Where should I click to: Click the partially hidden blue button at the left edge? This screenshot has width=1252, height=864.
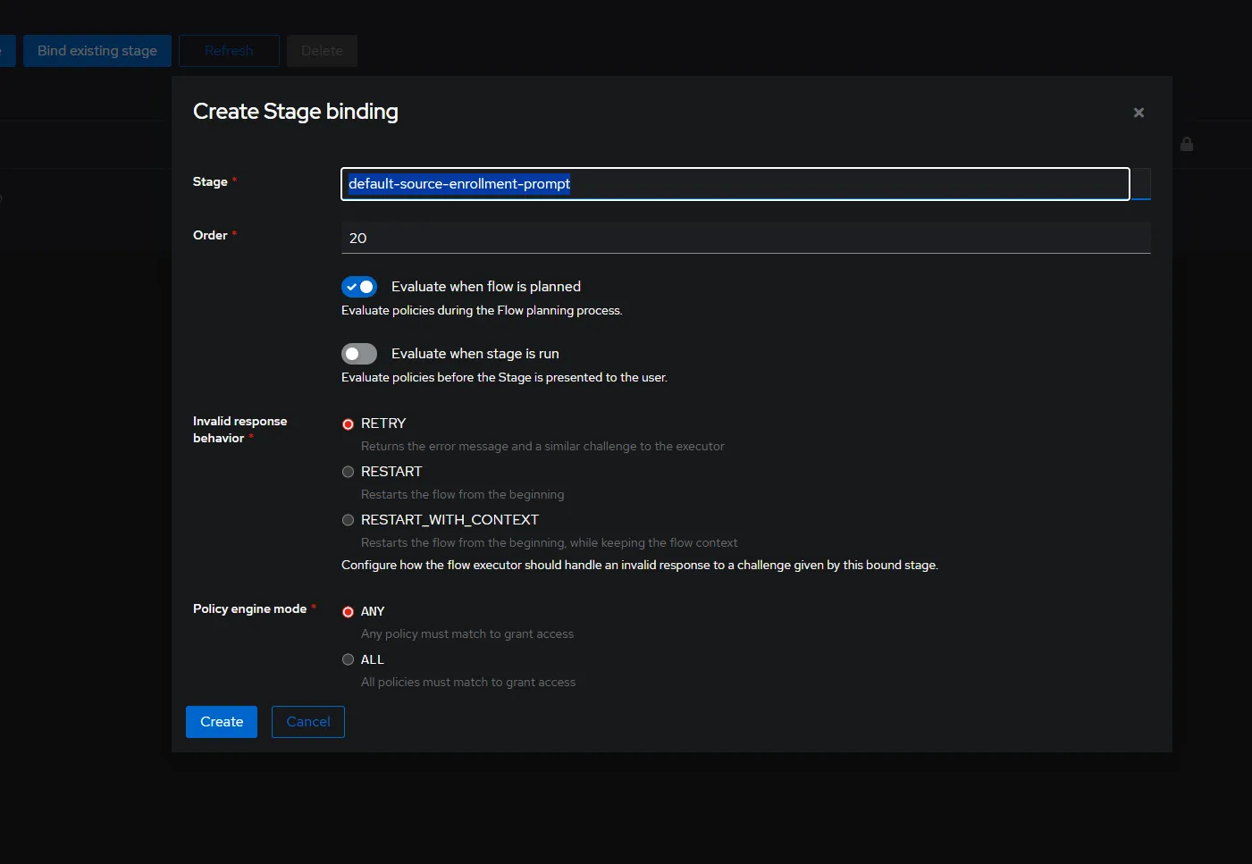[7, 51]
